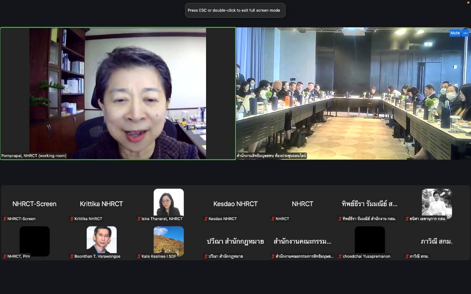The image size is (471, 294).
Task: Click the muted mic icon by Boonthan T. Verawongse
Action: tap(72, 256)
